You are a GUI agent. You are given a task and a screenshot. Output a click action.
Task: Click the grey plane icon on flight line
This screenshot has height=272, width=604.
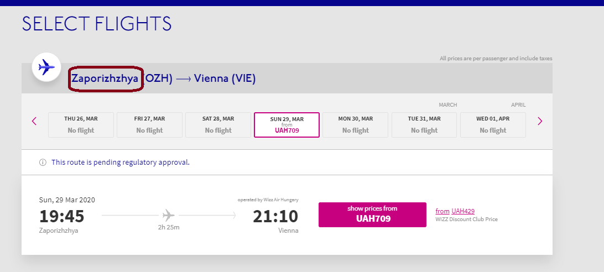click(168, 215)
